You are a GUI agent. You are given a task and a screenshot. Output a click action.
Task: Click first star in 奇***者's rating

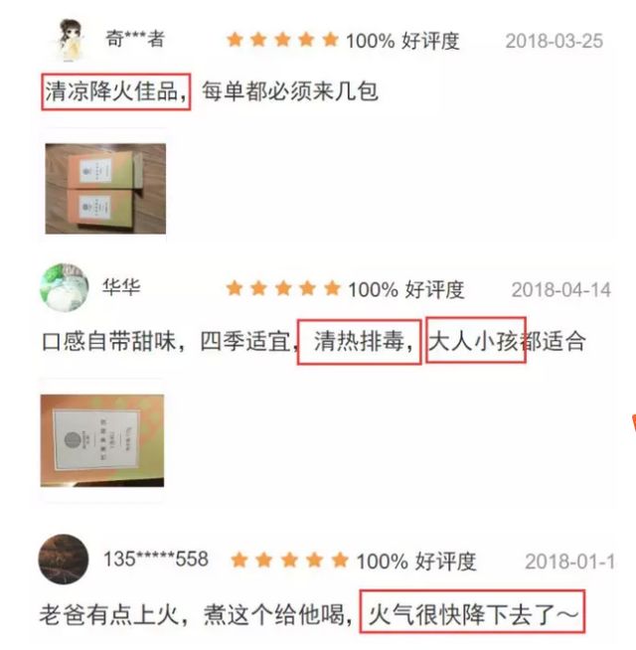[x=235, y=40]
